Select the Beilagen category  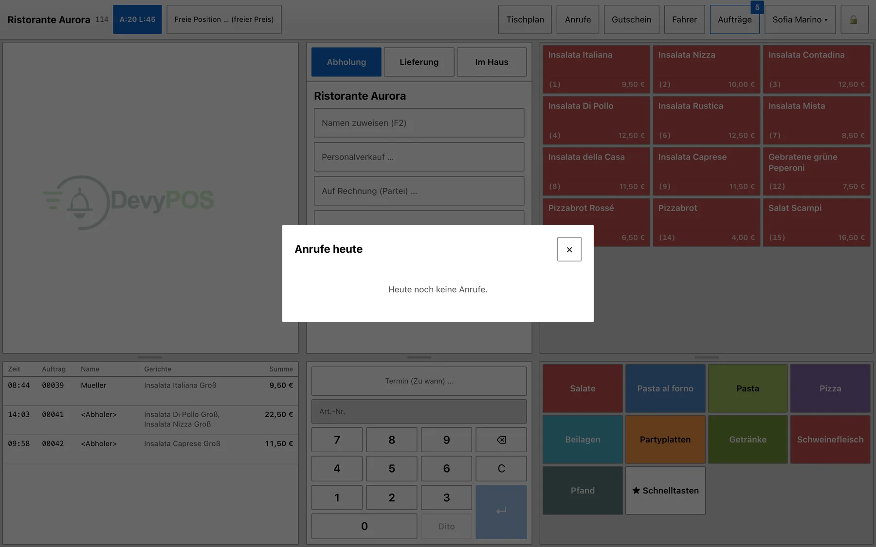[x=583, y=439]
